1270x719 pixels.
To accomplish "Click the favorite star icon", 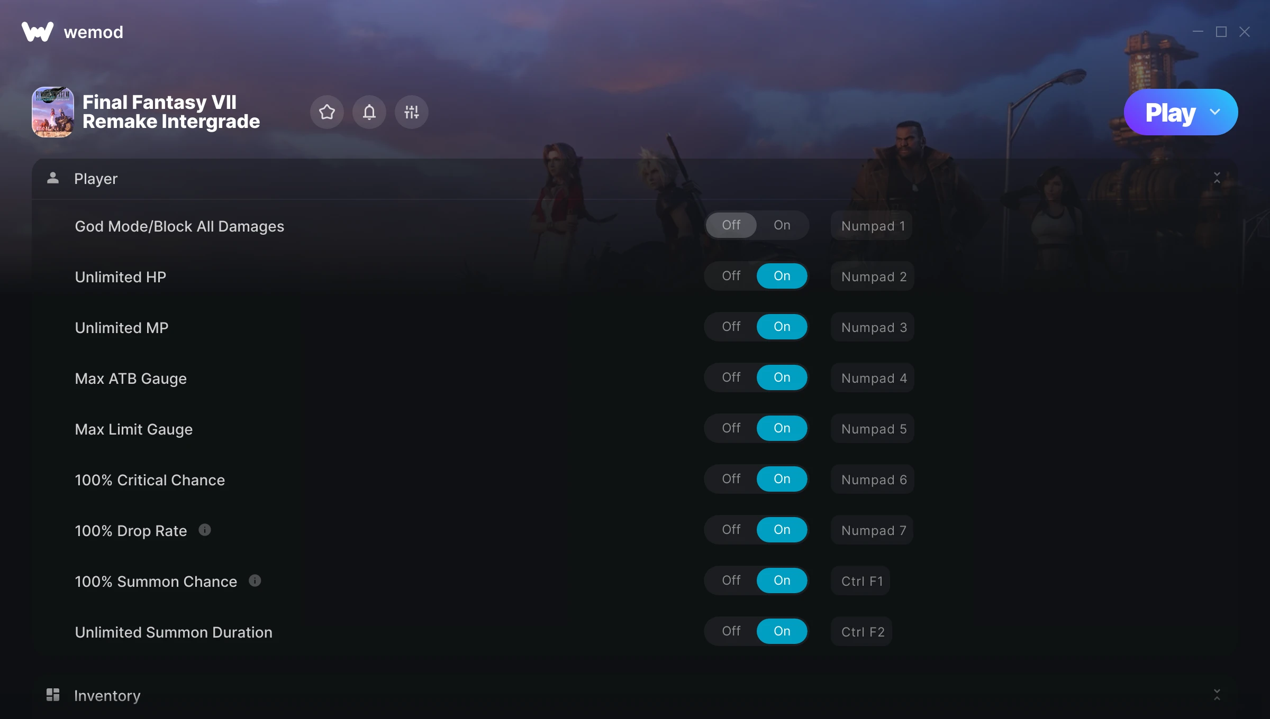I will pos(326,112).
